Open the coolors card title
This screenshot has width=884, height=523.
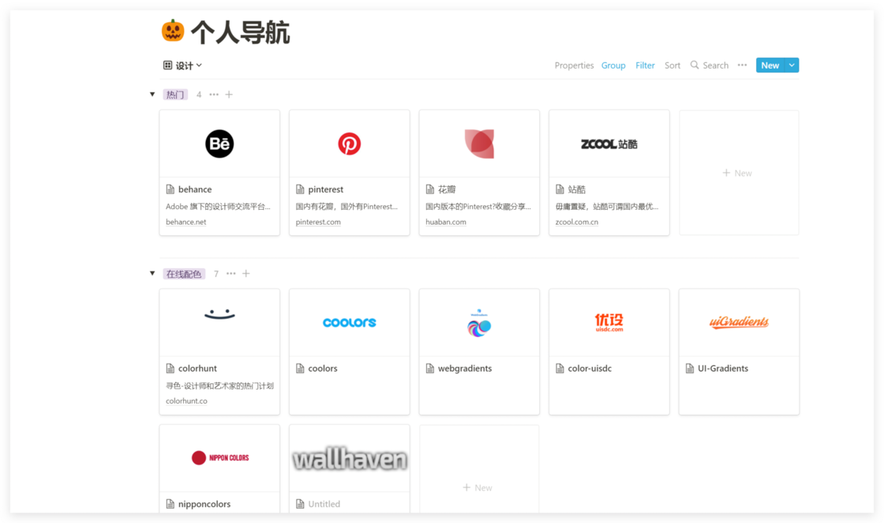pos(323,368)
